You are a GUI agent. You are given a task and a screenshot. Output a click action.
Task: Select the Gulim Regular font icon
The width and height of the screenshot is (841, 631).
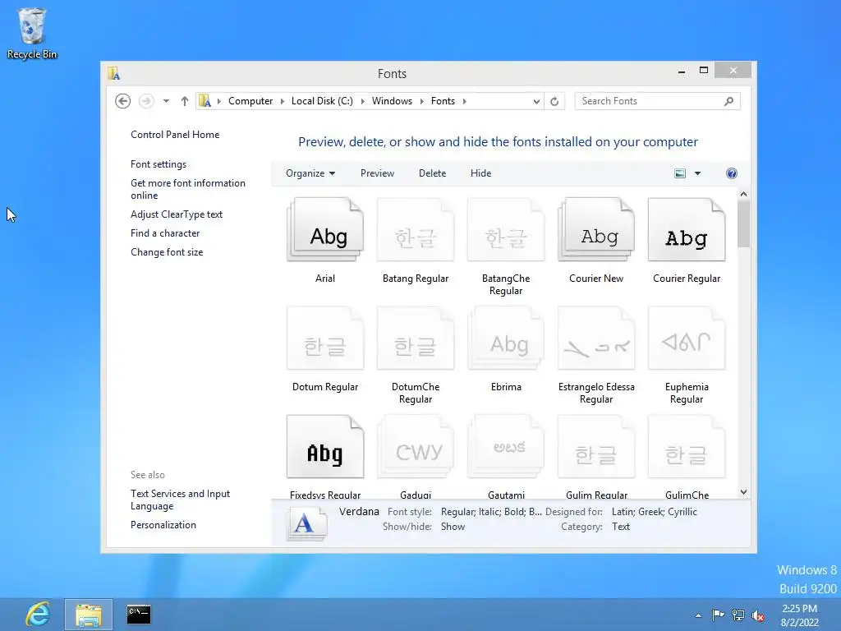[596, 446]
